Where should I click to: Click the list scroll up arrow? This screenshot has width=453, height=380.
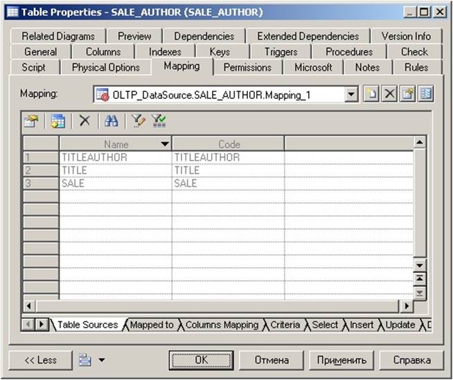click(x=420, y=142)
